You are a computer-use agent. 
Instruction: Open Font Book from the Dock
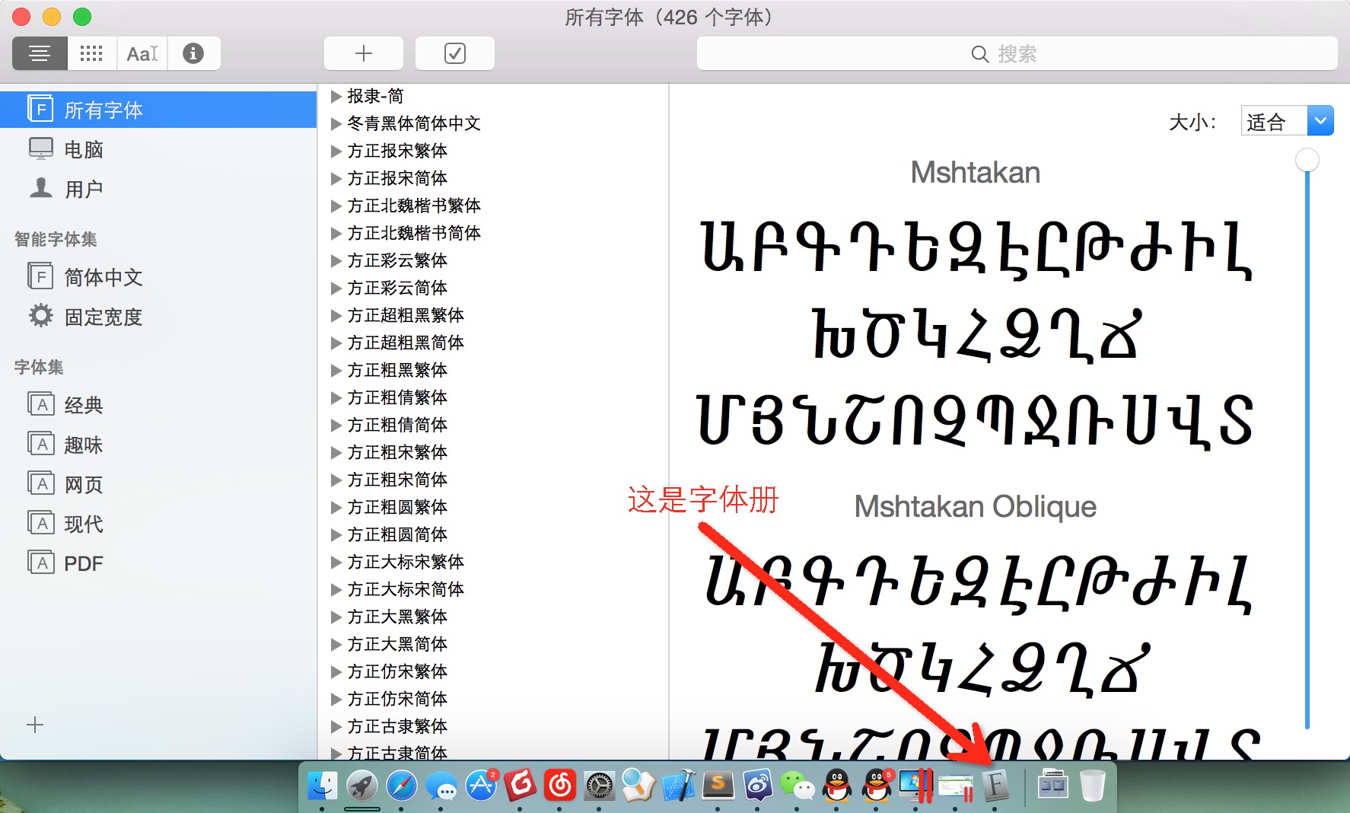[996, 785]
